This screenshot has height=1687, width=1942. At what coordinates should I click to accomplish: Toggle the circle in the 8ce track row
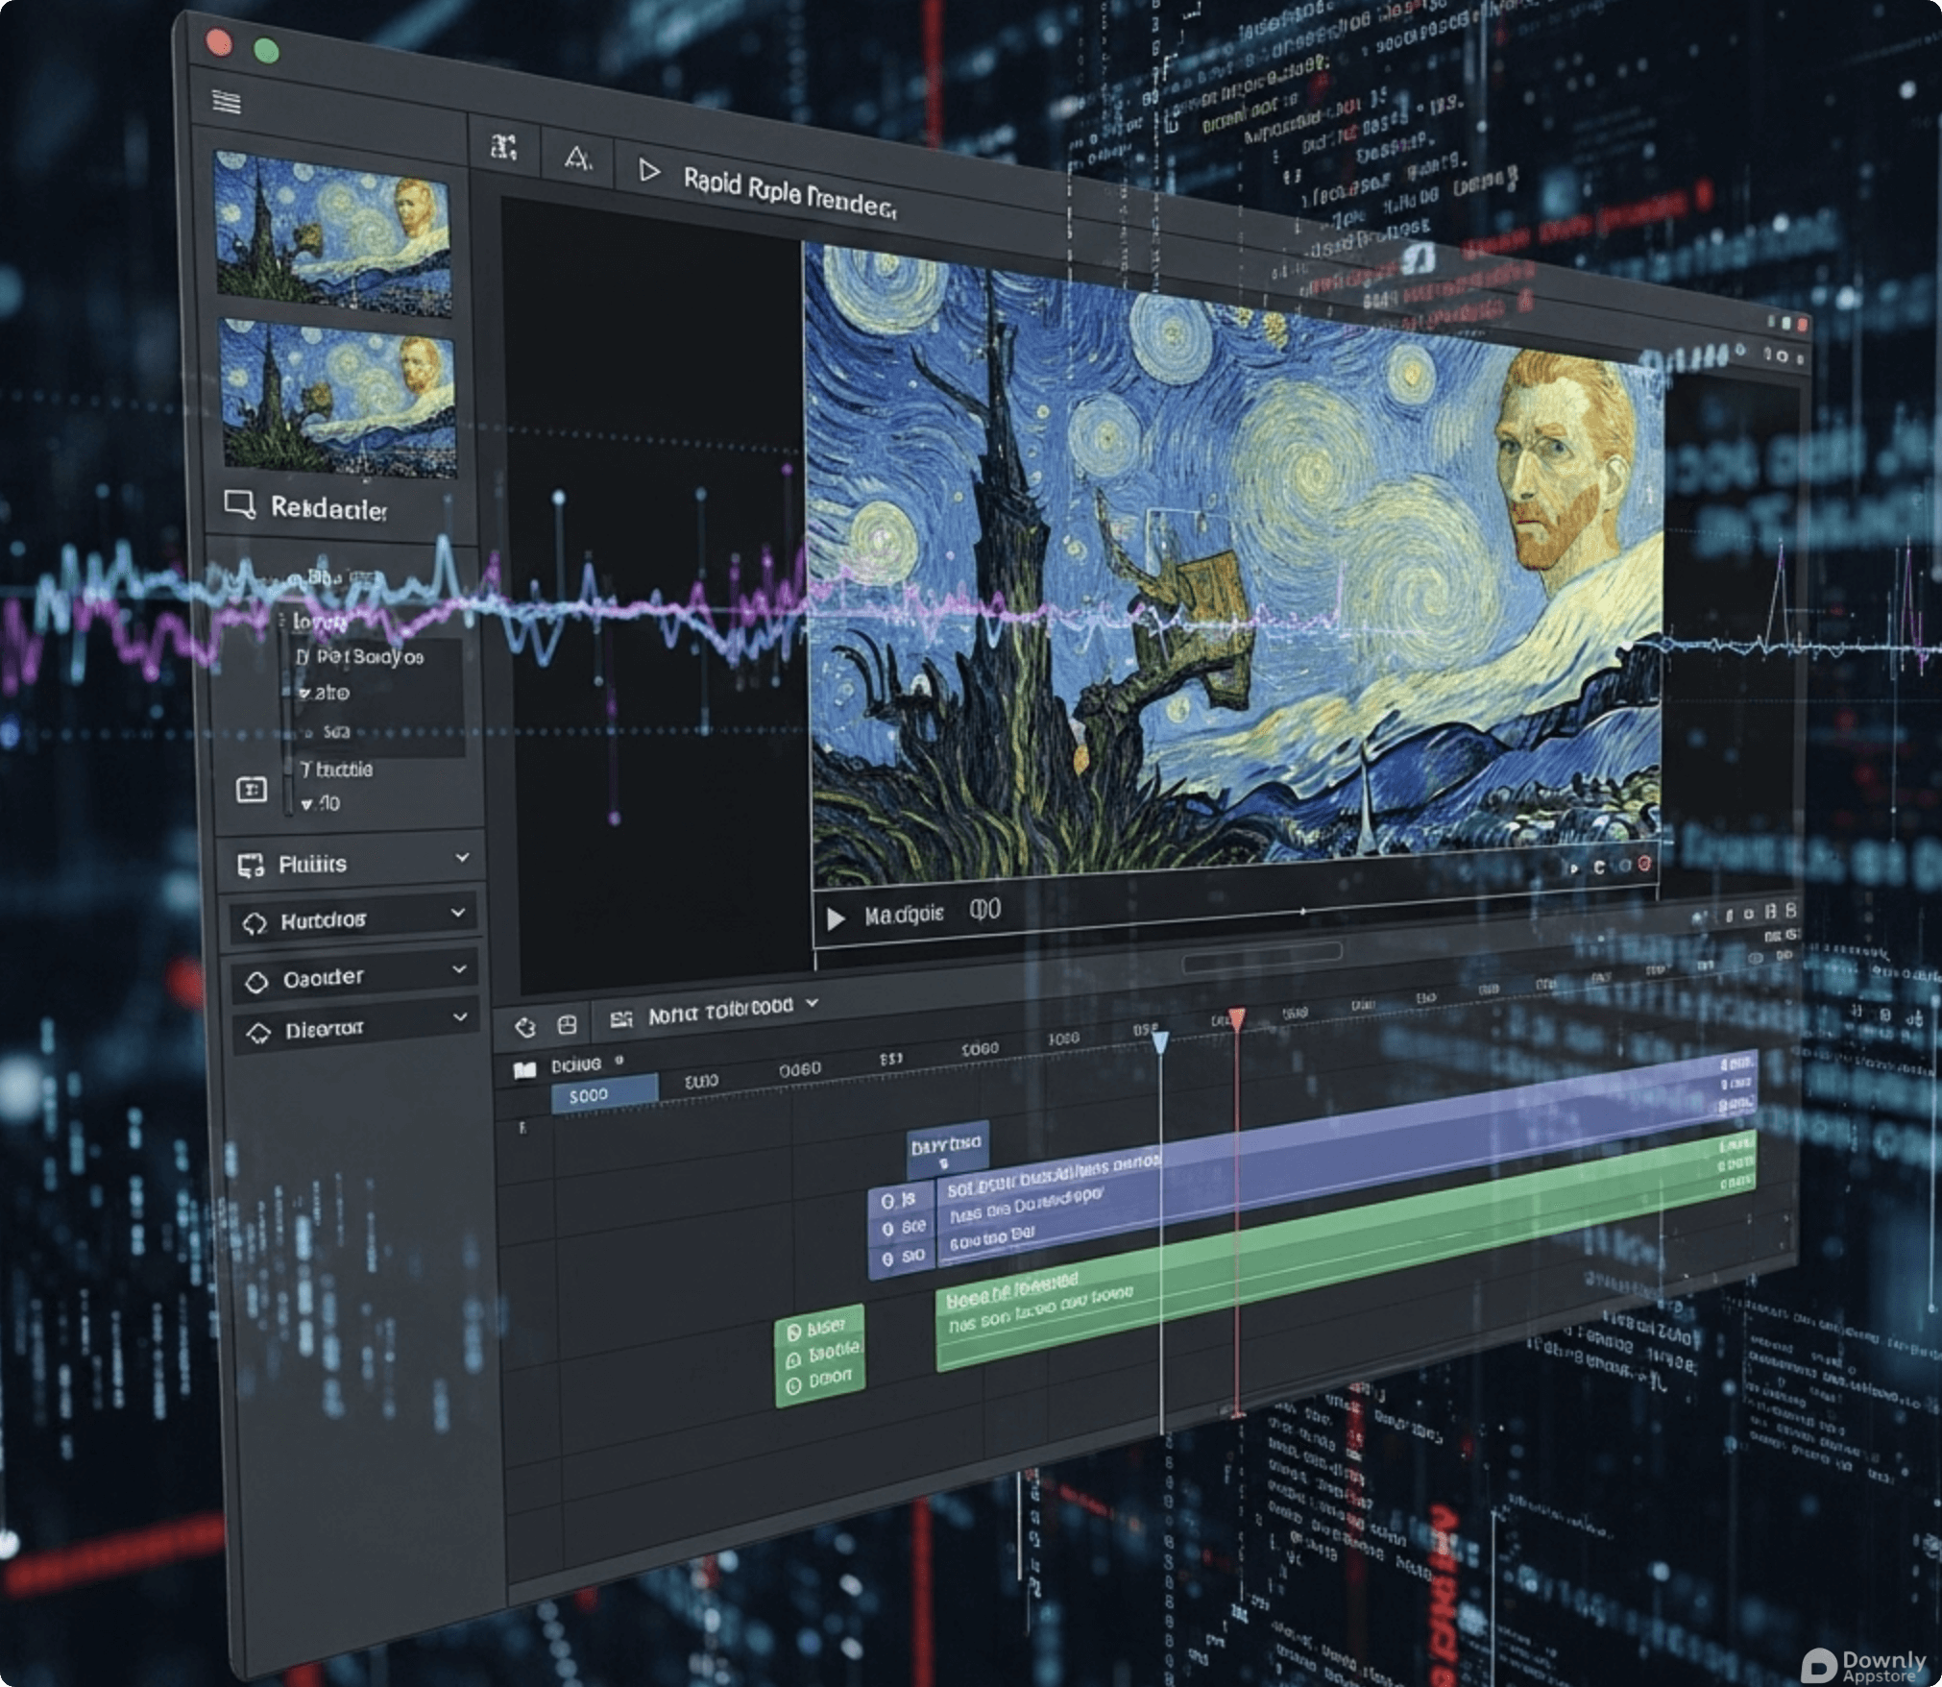tap(887, 1230)
